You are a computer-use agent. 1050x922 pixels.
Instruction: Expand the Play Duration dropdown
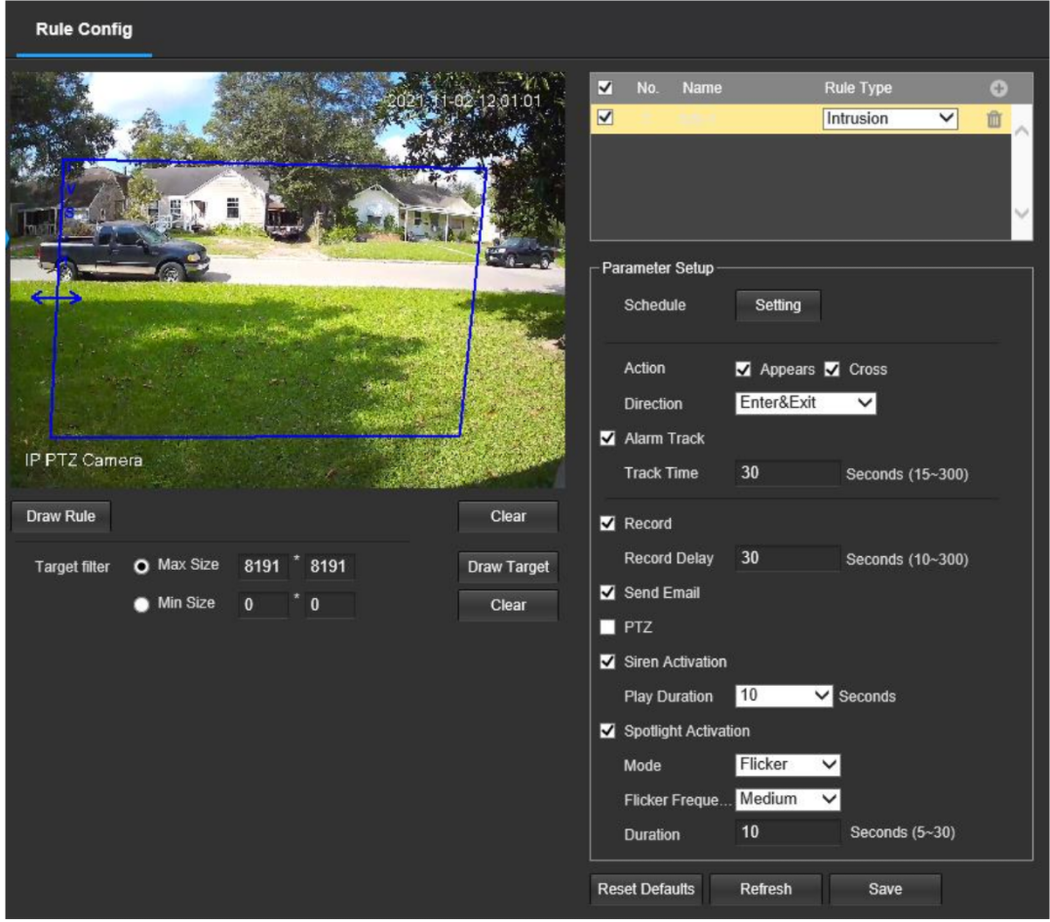pyautogui.click(x=784, y=696)
